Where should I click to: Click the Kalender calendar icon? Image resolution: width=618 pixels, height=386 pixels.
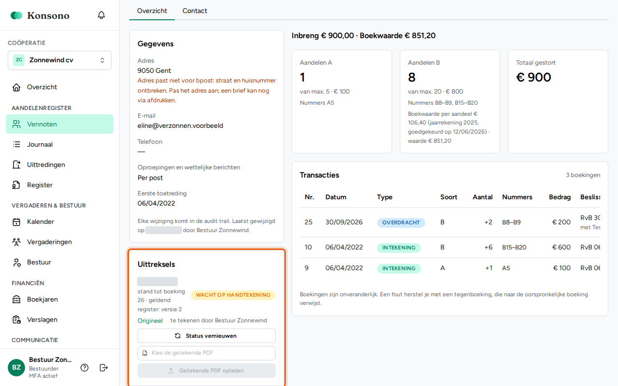(16, 222)
